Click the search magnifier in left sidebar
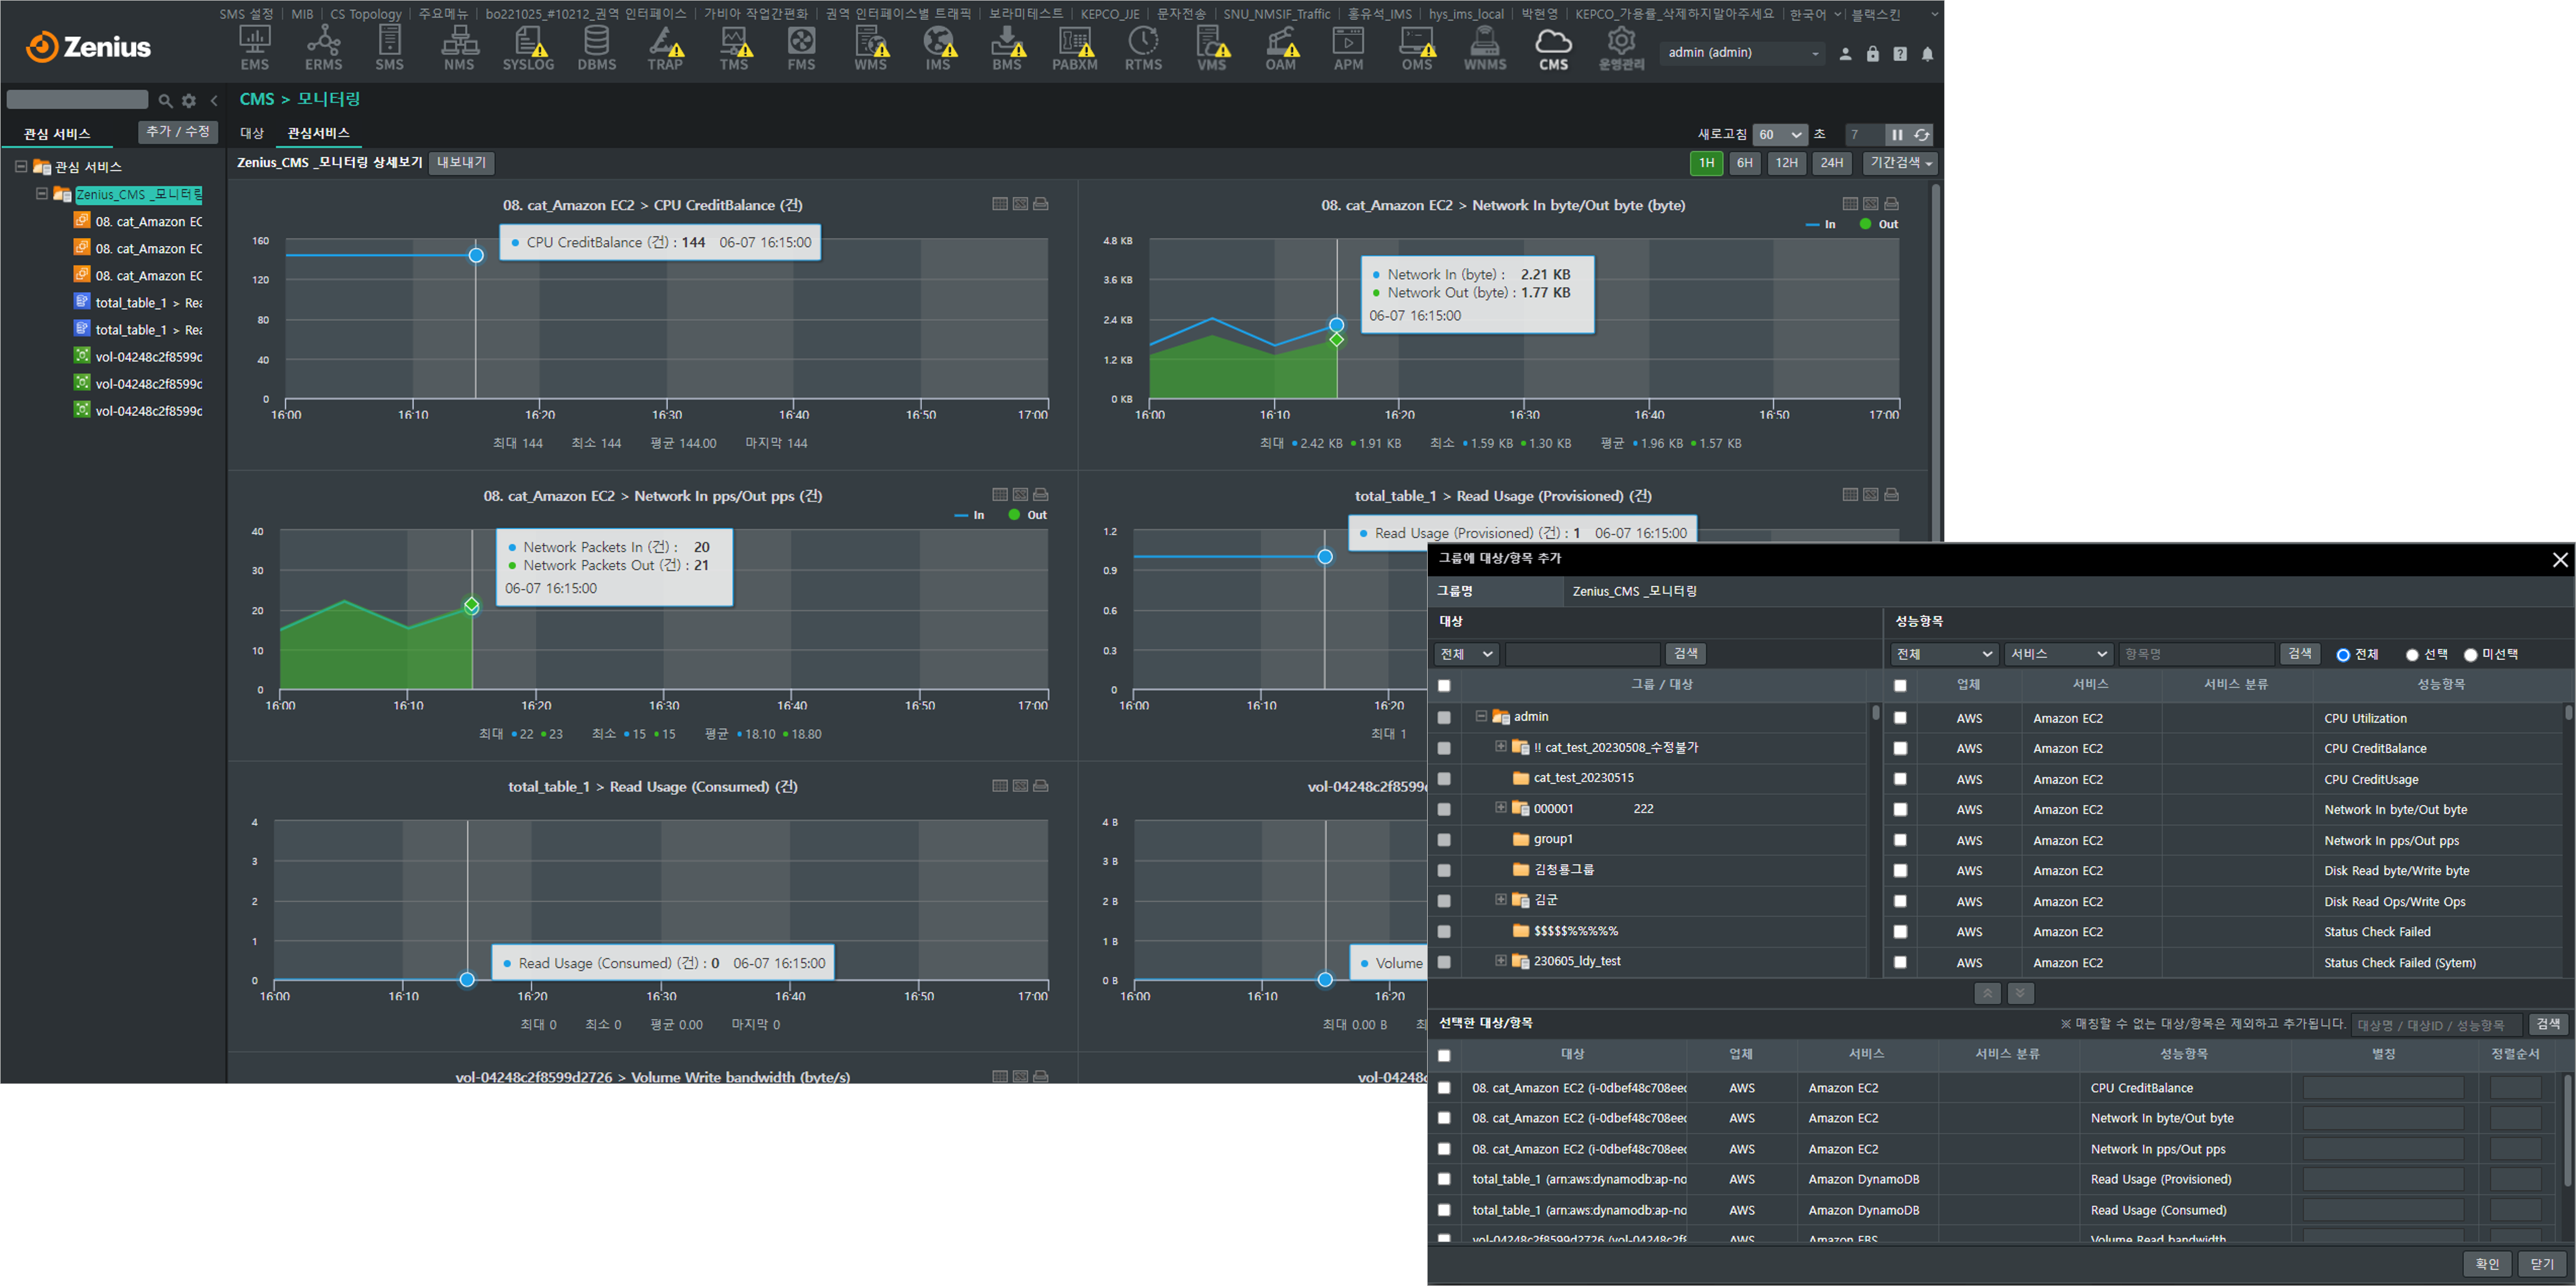The width and height of the screenshot is (2576, 1286). click(165, 100)
